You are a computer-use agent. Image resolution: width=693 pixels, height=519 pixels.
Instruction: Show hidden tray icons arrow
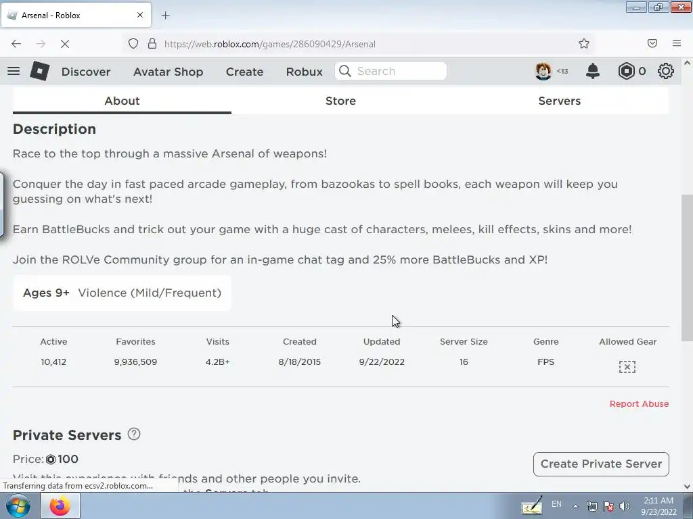tap(575, 505)
